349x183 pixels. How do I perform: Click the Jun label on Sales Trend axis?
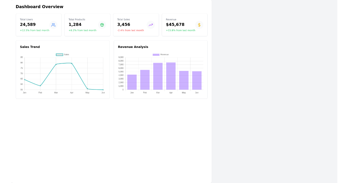(103, 92)
